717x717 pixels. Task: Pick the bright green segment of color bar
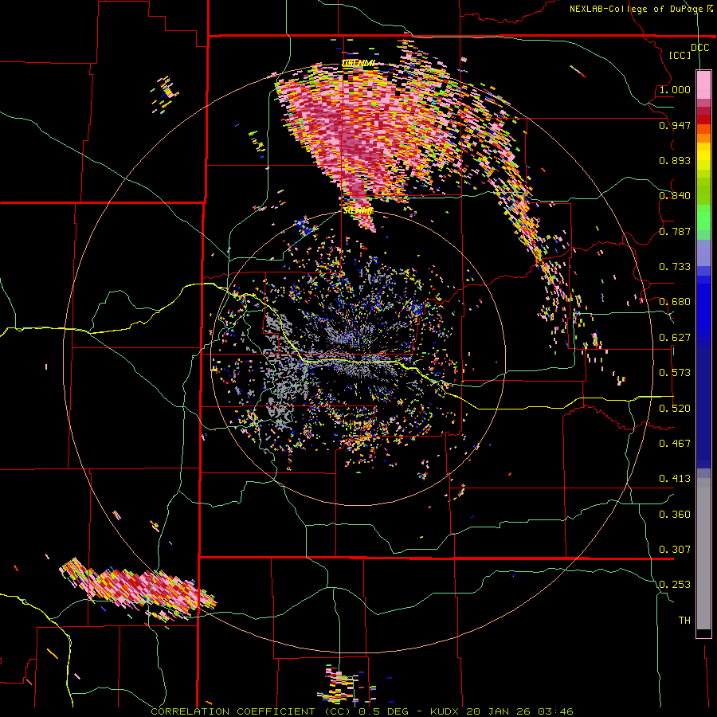tap(703, 217)
